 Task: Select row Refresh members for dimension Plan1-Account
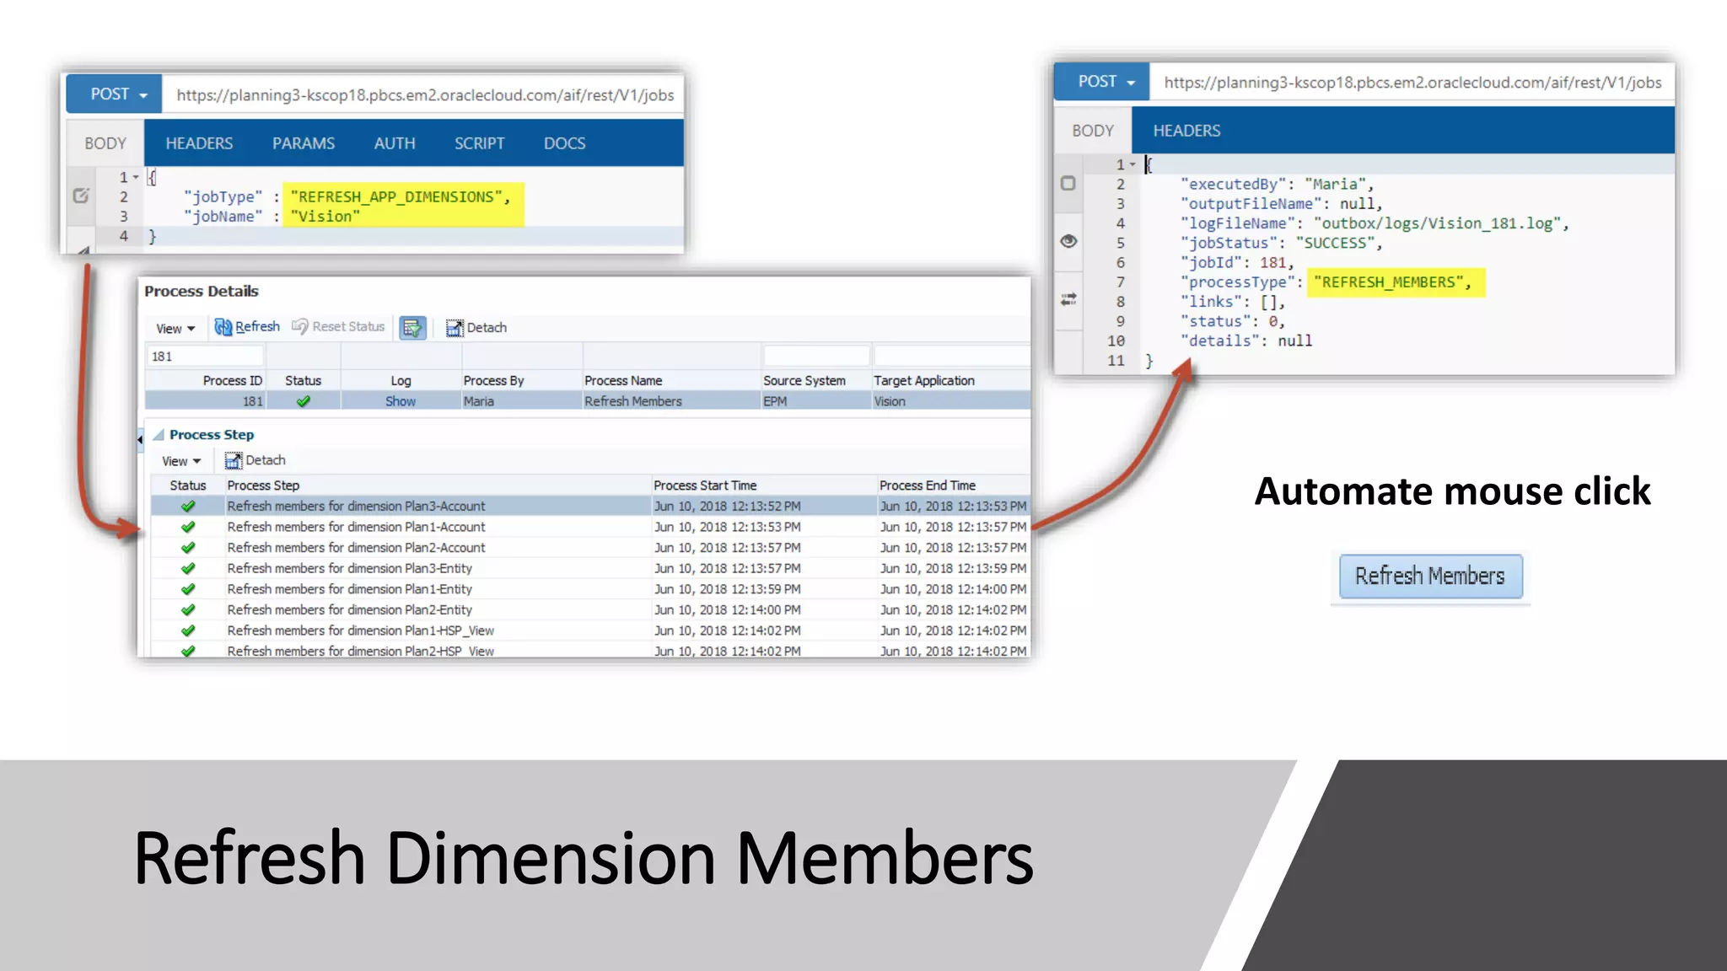[590, 527]
